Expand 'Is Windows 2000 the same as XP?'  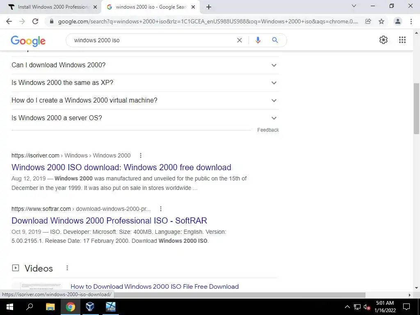(x=145, y=83)
